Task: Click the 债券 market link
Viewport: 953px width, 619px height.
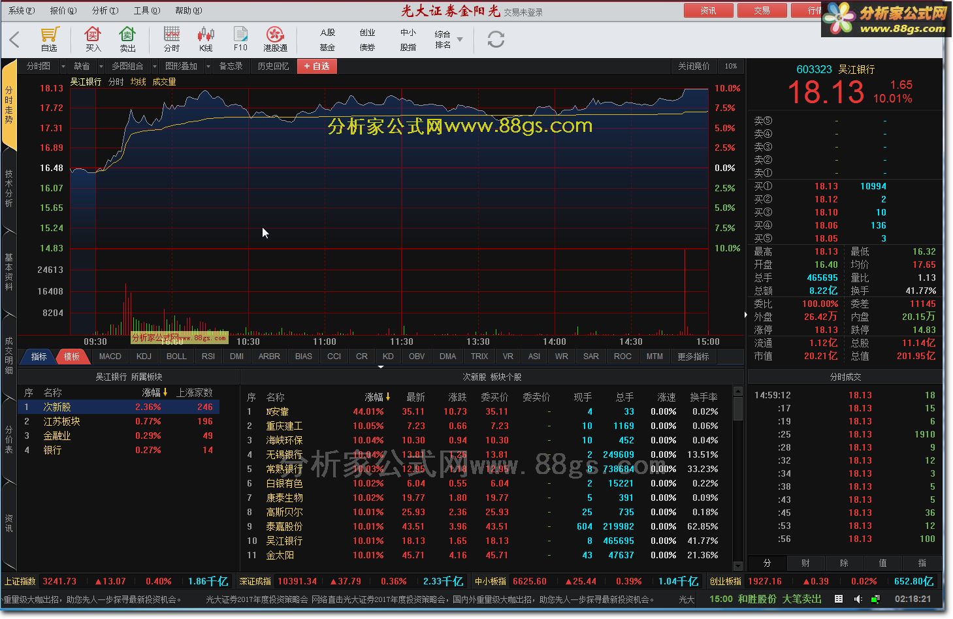Action: 367,48
